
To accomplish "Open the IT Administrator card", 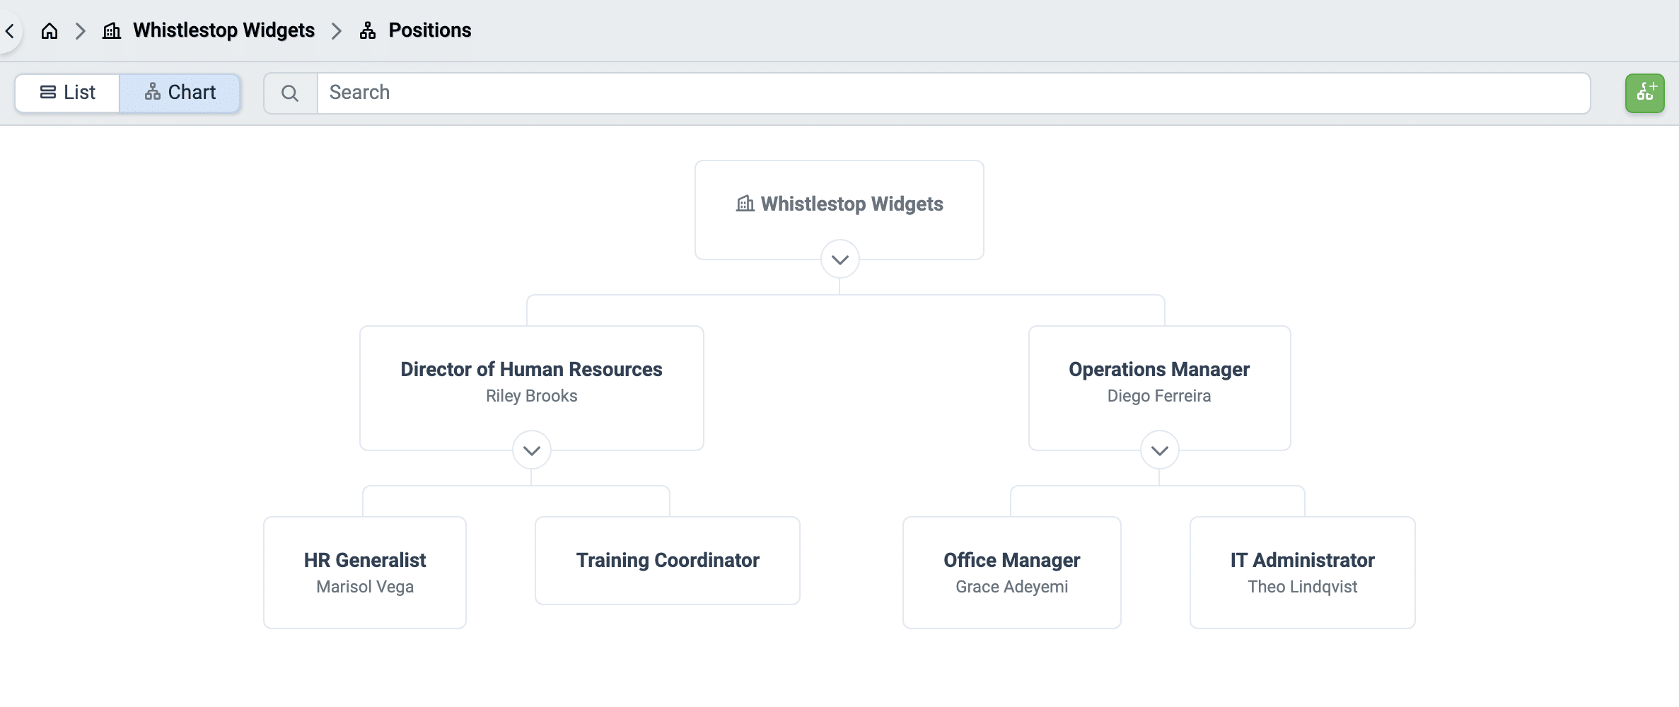I will click(x=1303, y=573).
